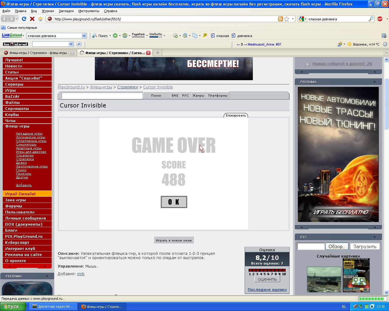Expand the LinkExtend search box dropdown
The height and width of the screenshot is (311, 389).
(84, 36)
